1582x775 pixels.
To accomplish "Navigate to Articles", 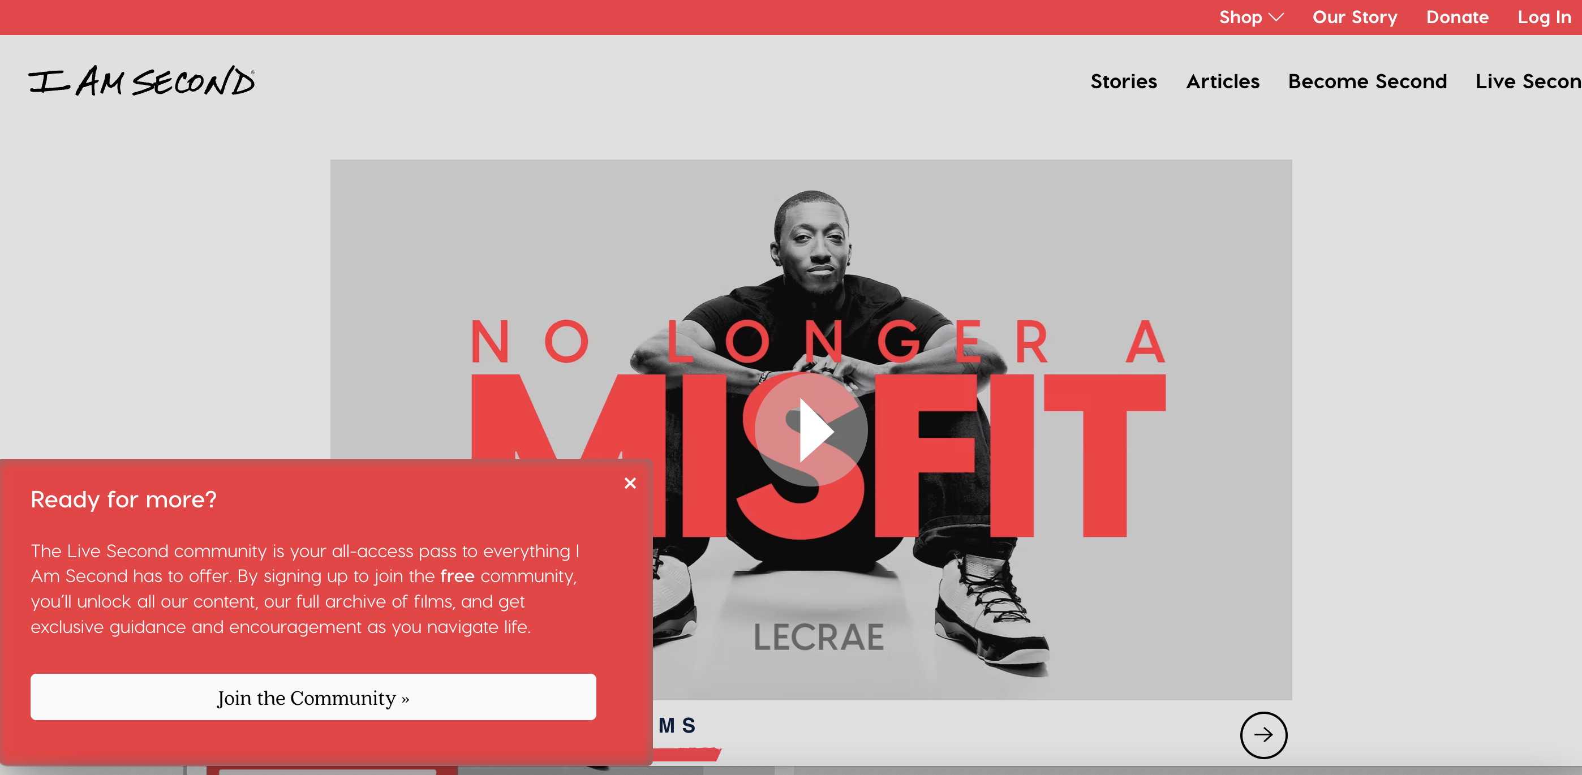I will (x=1222, y=81).
